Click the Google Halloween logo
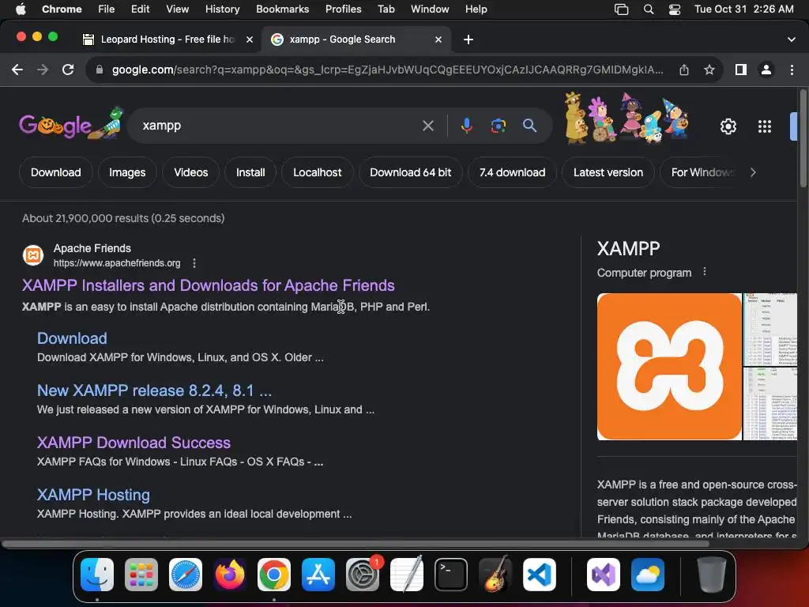Image resolution: width=809 pixels, height=607 pixels. pyautogui.click(x=71, y=124)
